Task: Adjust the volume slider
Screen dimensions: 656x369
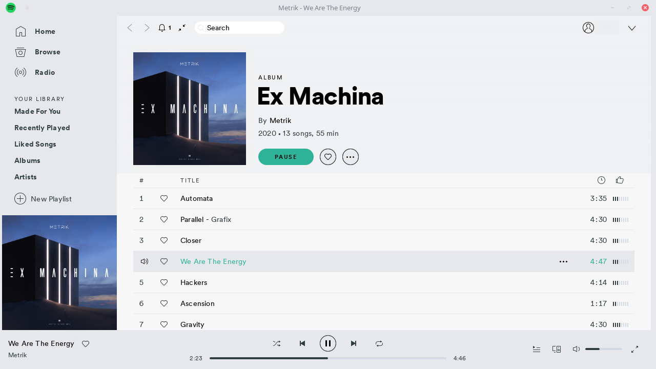Action: tap(604, 349)
